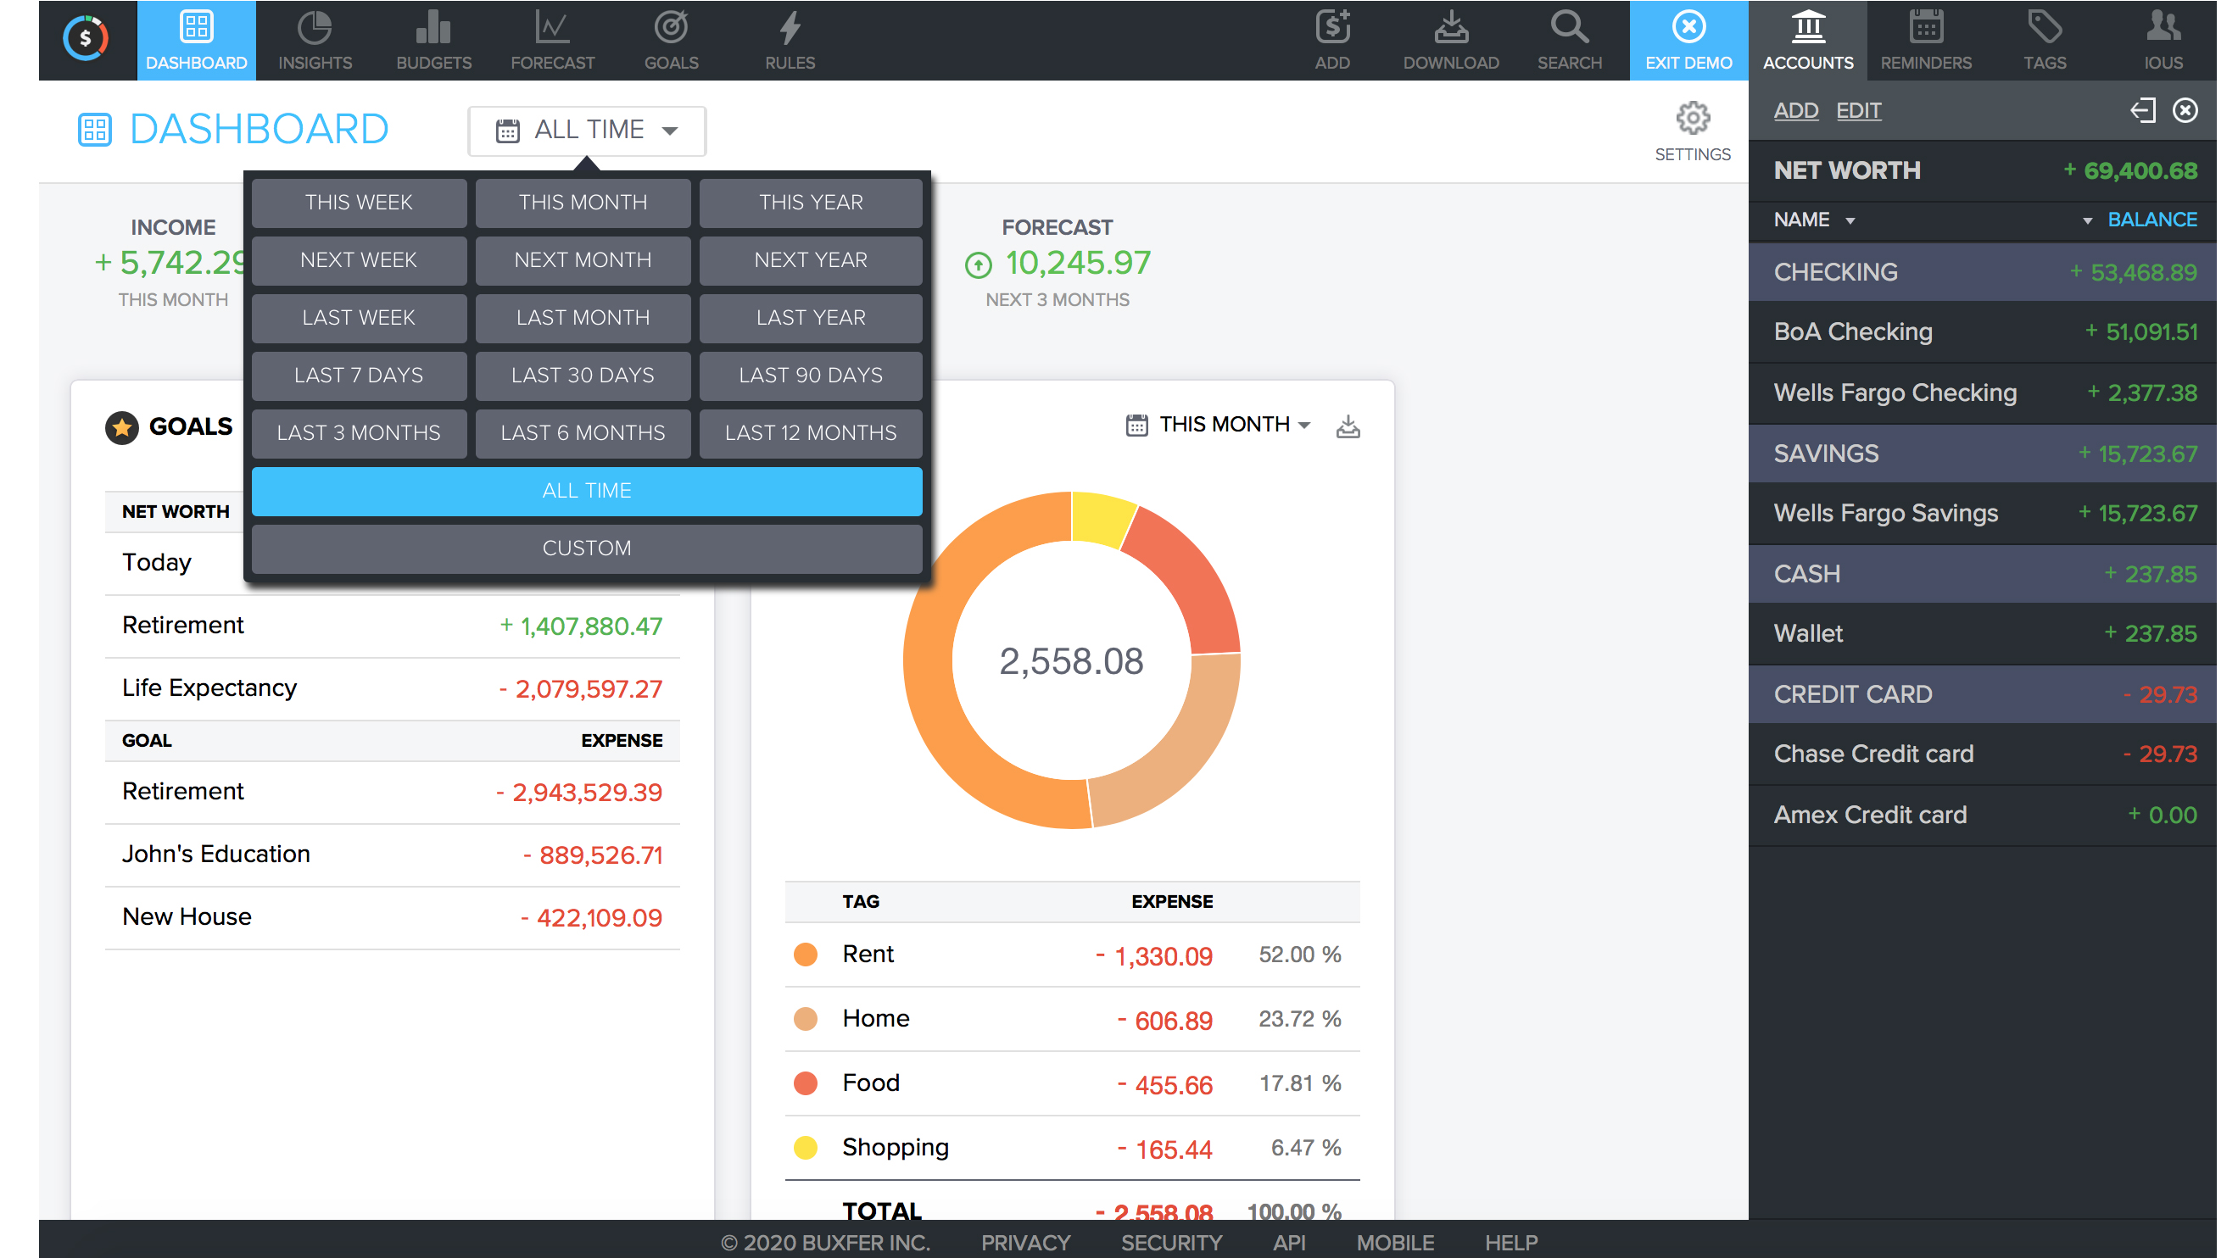Open the John's Education goal row

tap(393, 855)
